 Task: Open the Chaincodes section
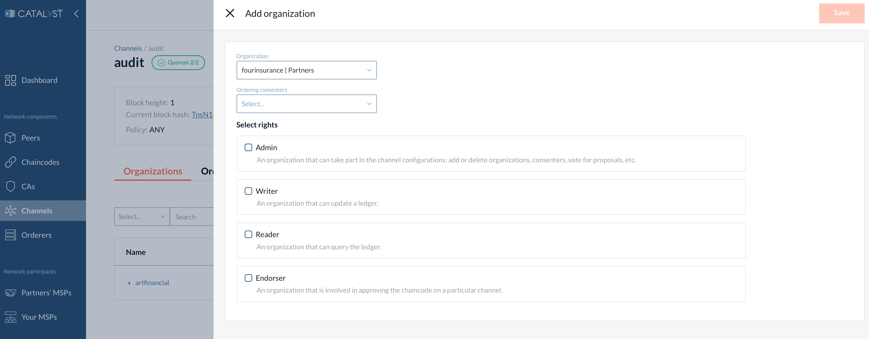(40, 162)
